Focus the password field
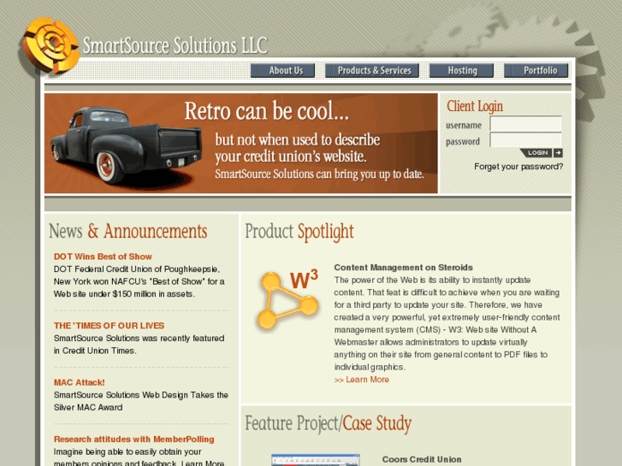Viewport: 622px width, 466px height. (x=525, y=140)
